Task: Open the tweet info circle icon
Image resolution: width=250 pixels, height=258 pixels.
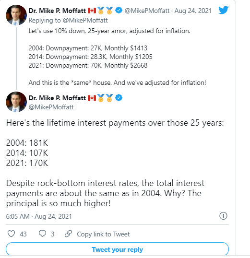Action: click(223, 216)
